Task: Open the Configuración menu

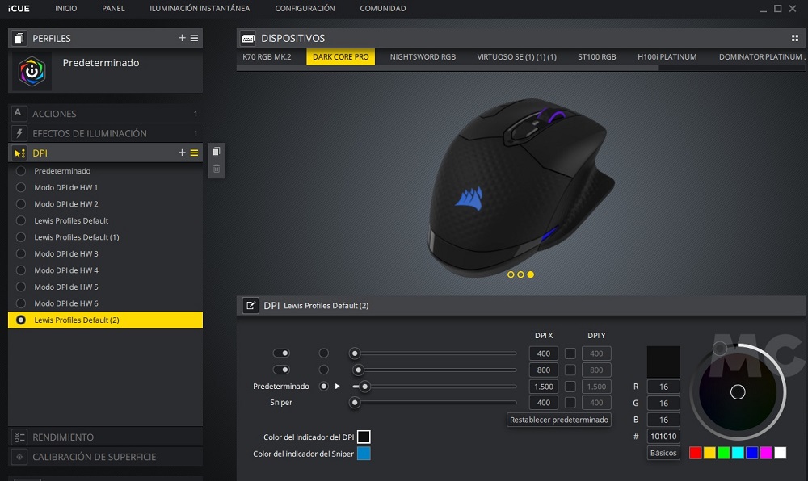Action: (305, 9)
